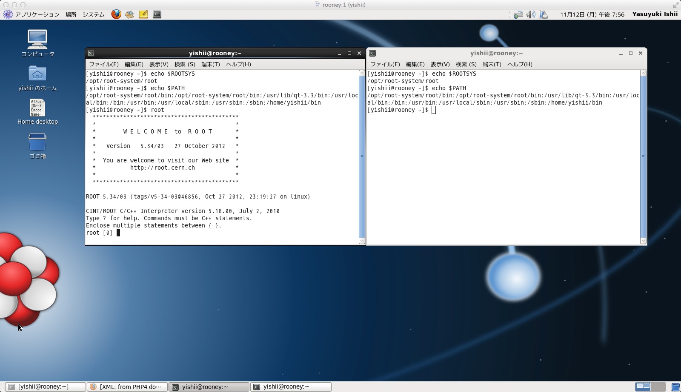
Task: Click the date and time clock
Action: click(x=592, y=14)
